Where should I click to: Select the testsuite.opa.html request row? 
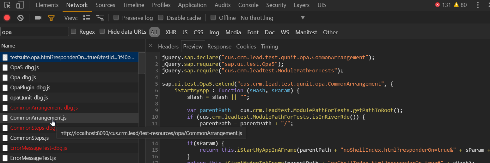pyautogui.click(x=69, y=57)
